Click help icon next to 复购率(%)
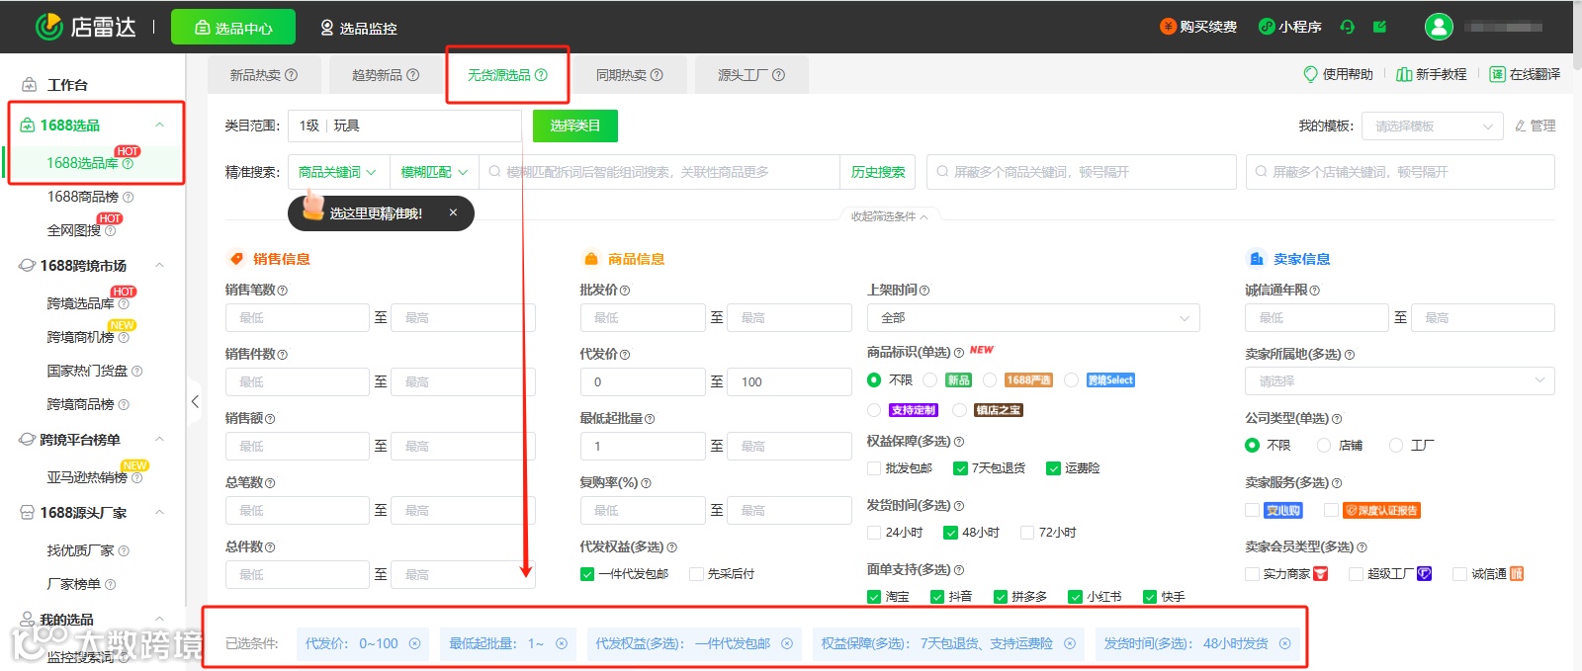The width and height of the screenshot is (1582, 671). click(647, 483)
